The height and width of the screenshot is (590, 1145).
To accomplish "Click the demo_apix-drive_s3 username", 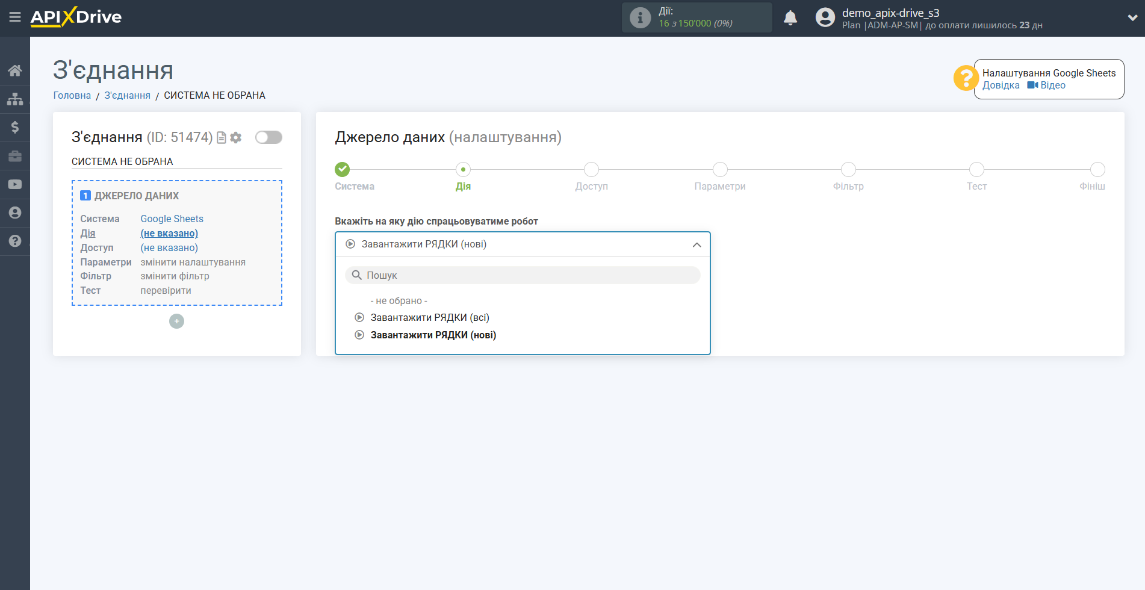I will point(891,13).
